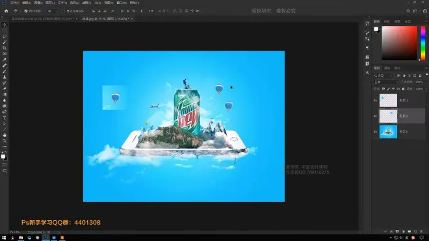Click the more align options three-dot button
The width and height of the screenshot is (429, 241).
click(x=151, y=11)
